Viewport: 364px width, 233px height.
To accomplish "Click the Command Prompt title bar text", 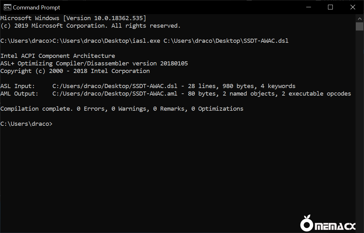I will pos(36,7).
